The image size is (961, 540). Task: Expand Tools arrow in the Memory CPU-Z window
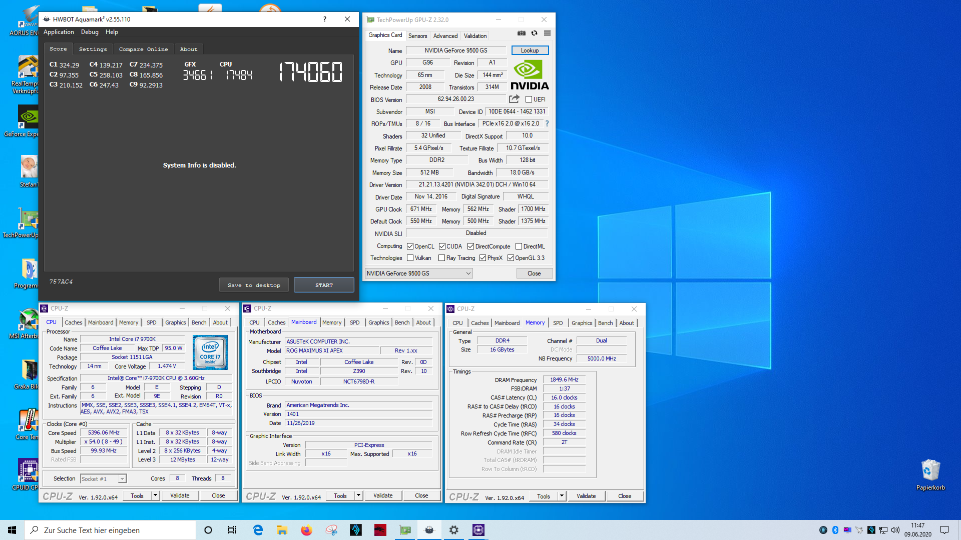(562, 496)
